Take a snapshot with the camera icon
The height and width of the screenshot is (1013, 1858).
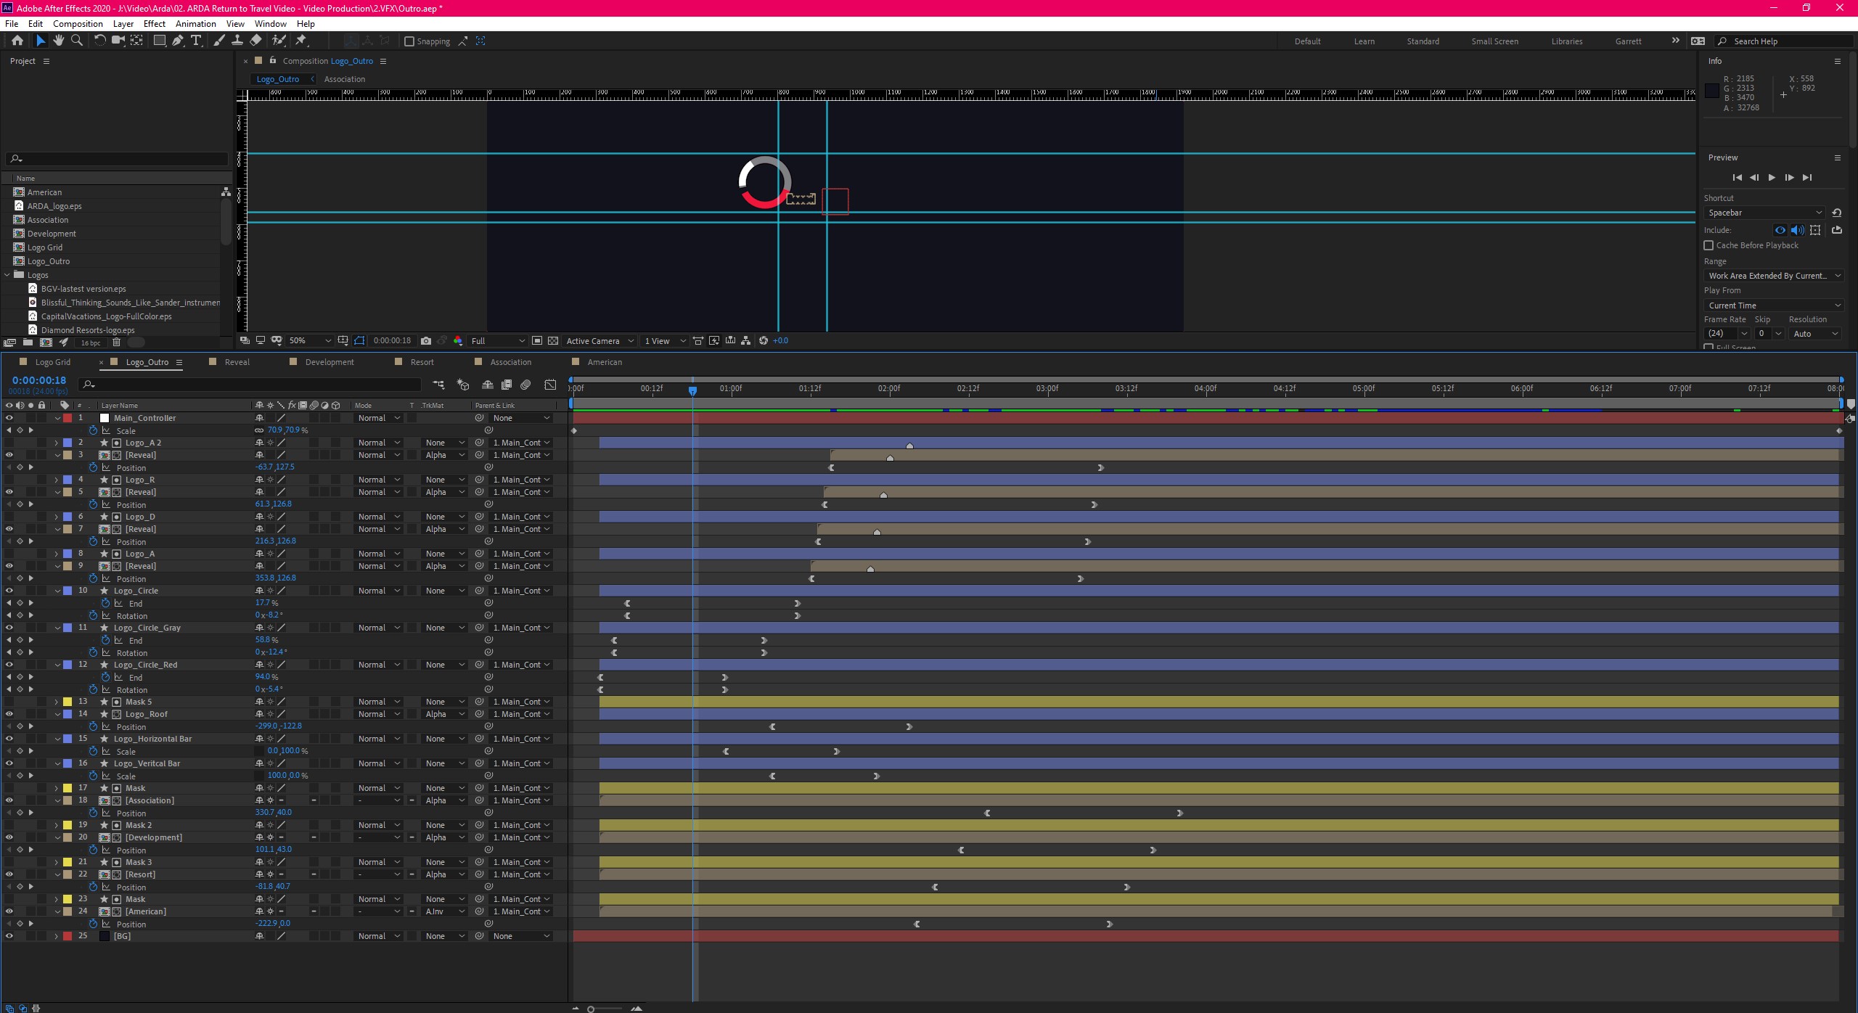pyautogui.click(x=426, y=341)
